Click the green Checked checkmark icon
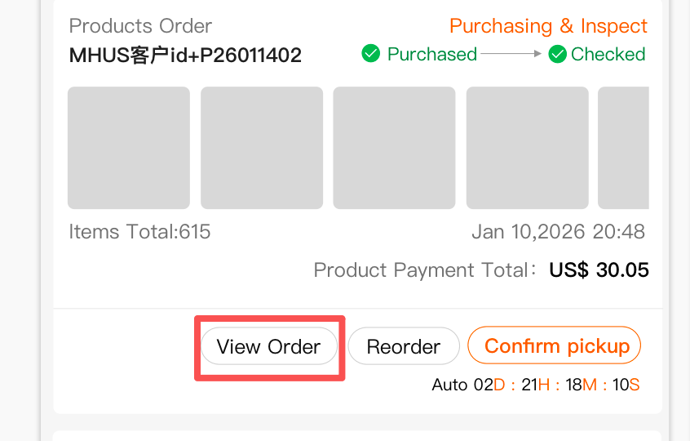The image size is (690, 441). pyautogui.click(x=558, y=55)
